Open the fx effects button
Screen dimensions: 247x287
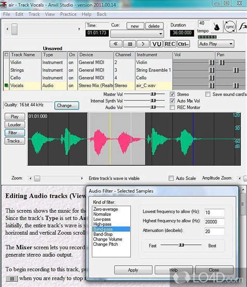(242, 27)
